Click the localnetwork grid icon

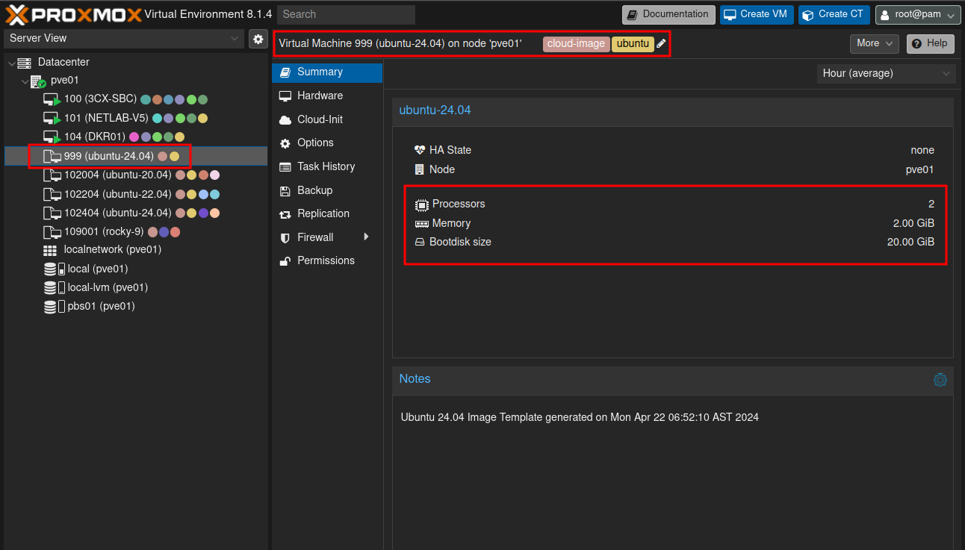click(x=50, y=250)
